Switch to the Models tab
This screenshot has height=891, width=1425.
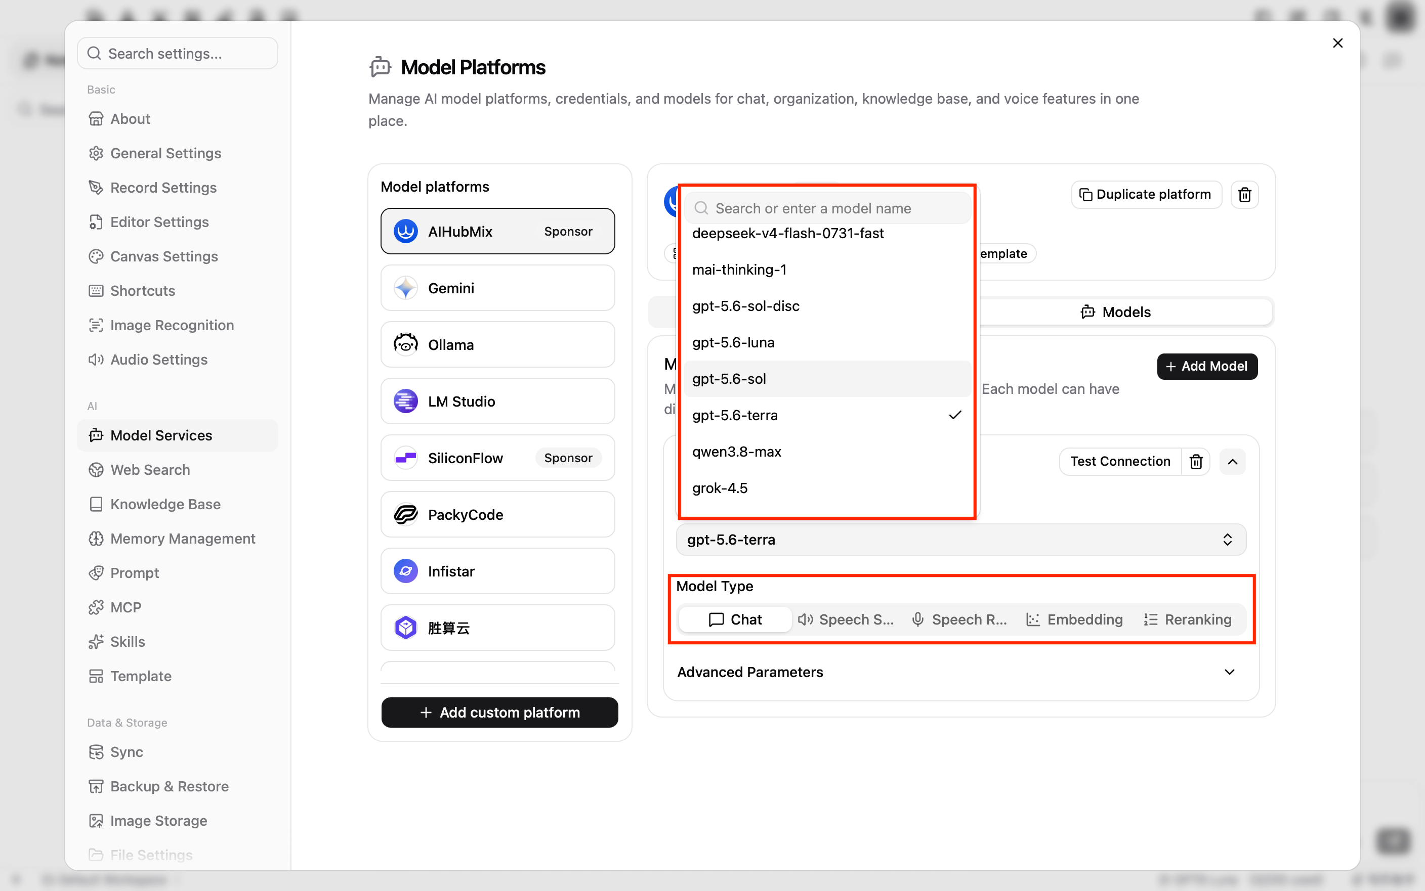tap(1115, 311)
